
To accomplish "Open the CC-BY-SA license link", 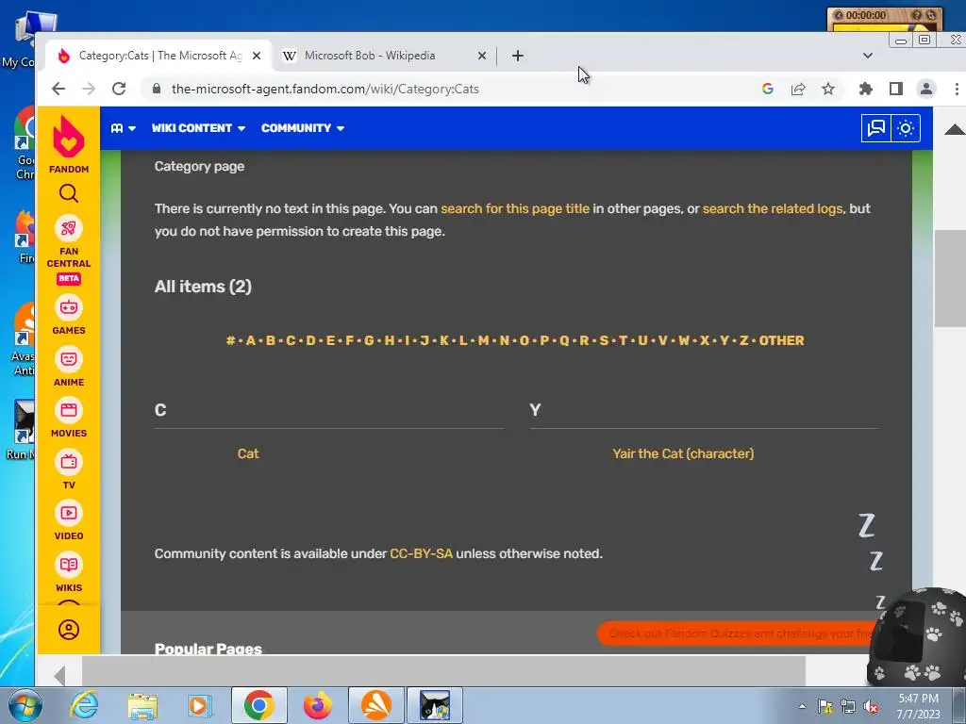I will point(422,553).
